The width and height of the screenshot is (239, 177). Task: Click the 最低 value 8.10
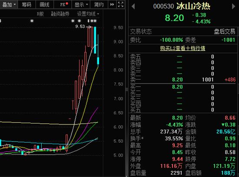230,145
